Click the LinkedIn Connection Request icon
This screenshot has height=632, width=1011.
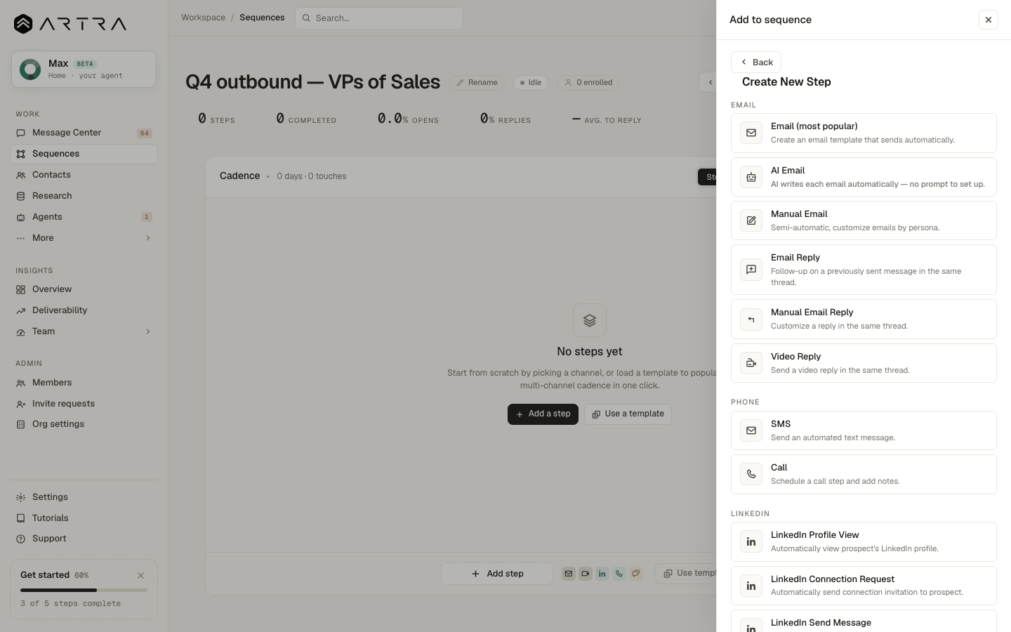pyautogui.click(x=751, y=586)
